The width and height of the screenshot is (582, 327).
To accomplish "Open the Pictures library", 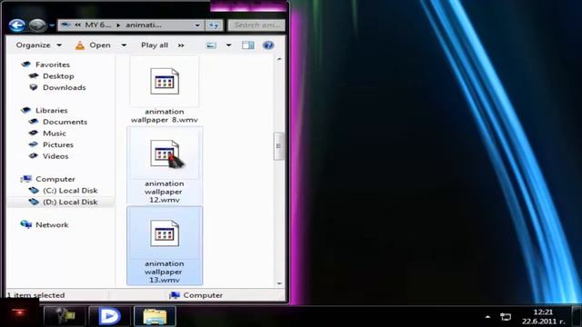I will tap(58, 145).
